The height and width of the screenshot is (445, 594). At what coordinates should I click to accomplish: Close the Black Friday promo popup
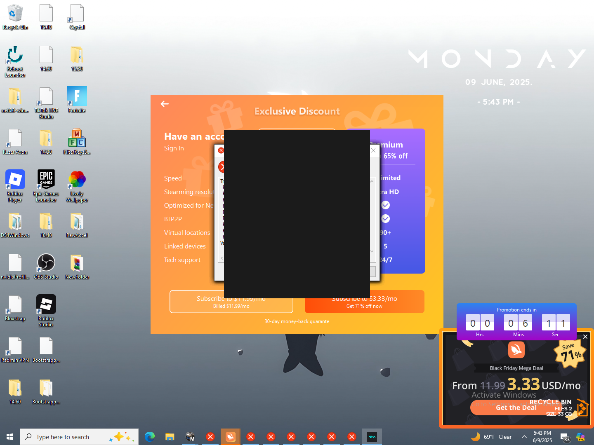coord(585,337)
